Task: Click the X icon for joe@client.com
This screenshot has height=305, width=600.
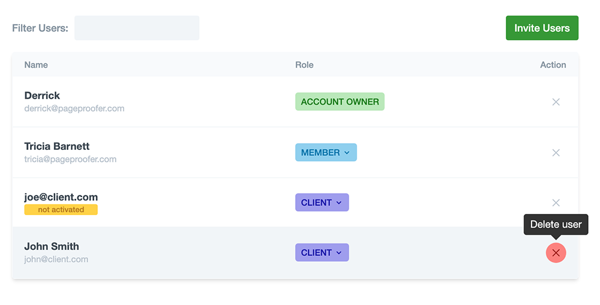Action: (556, 203)
